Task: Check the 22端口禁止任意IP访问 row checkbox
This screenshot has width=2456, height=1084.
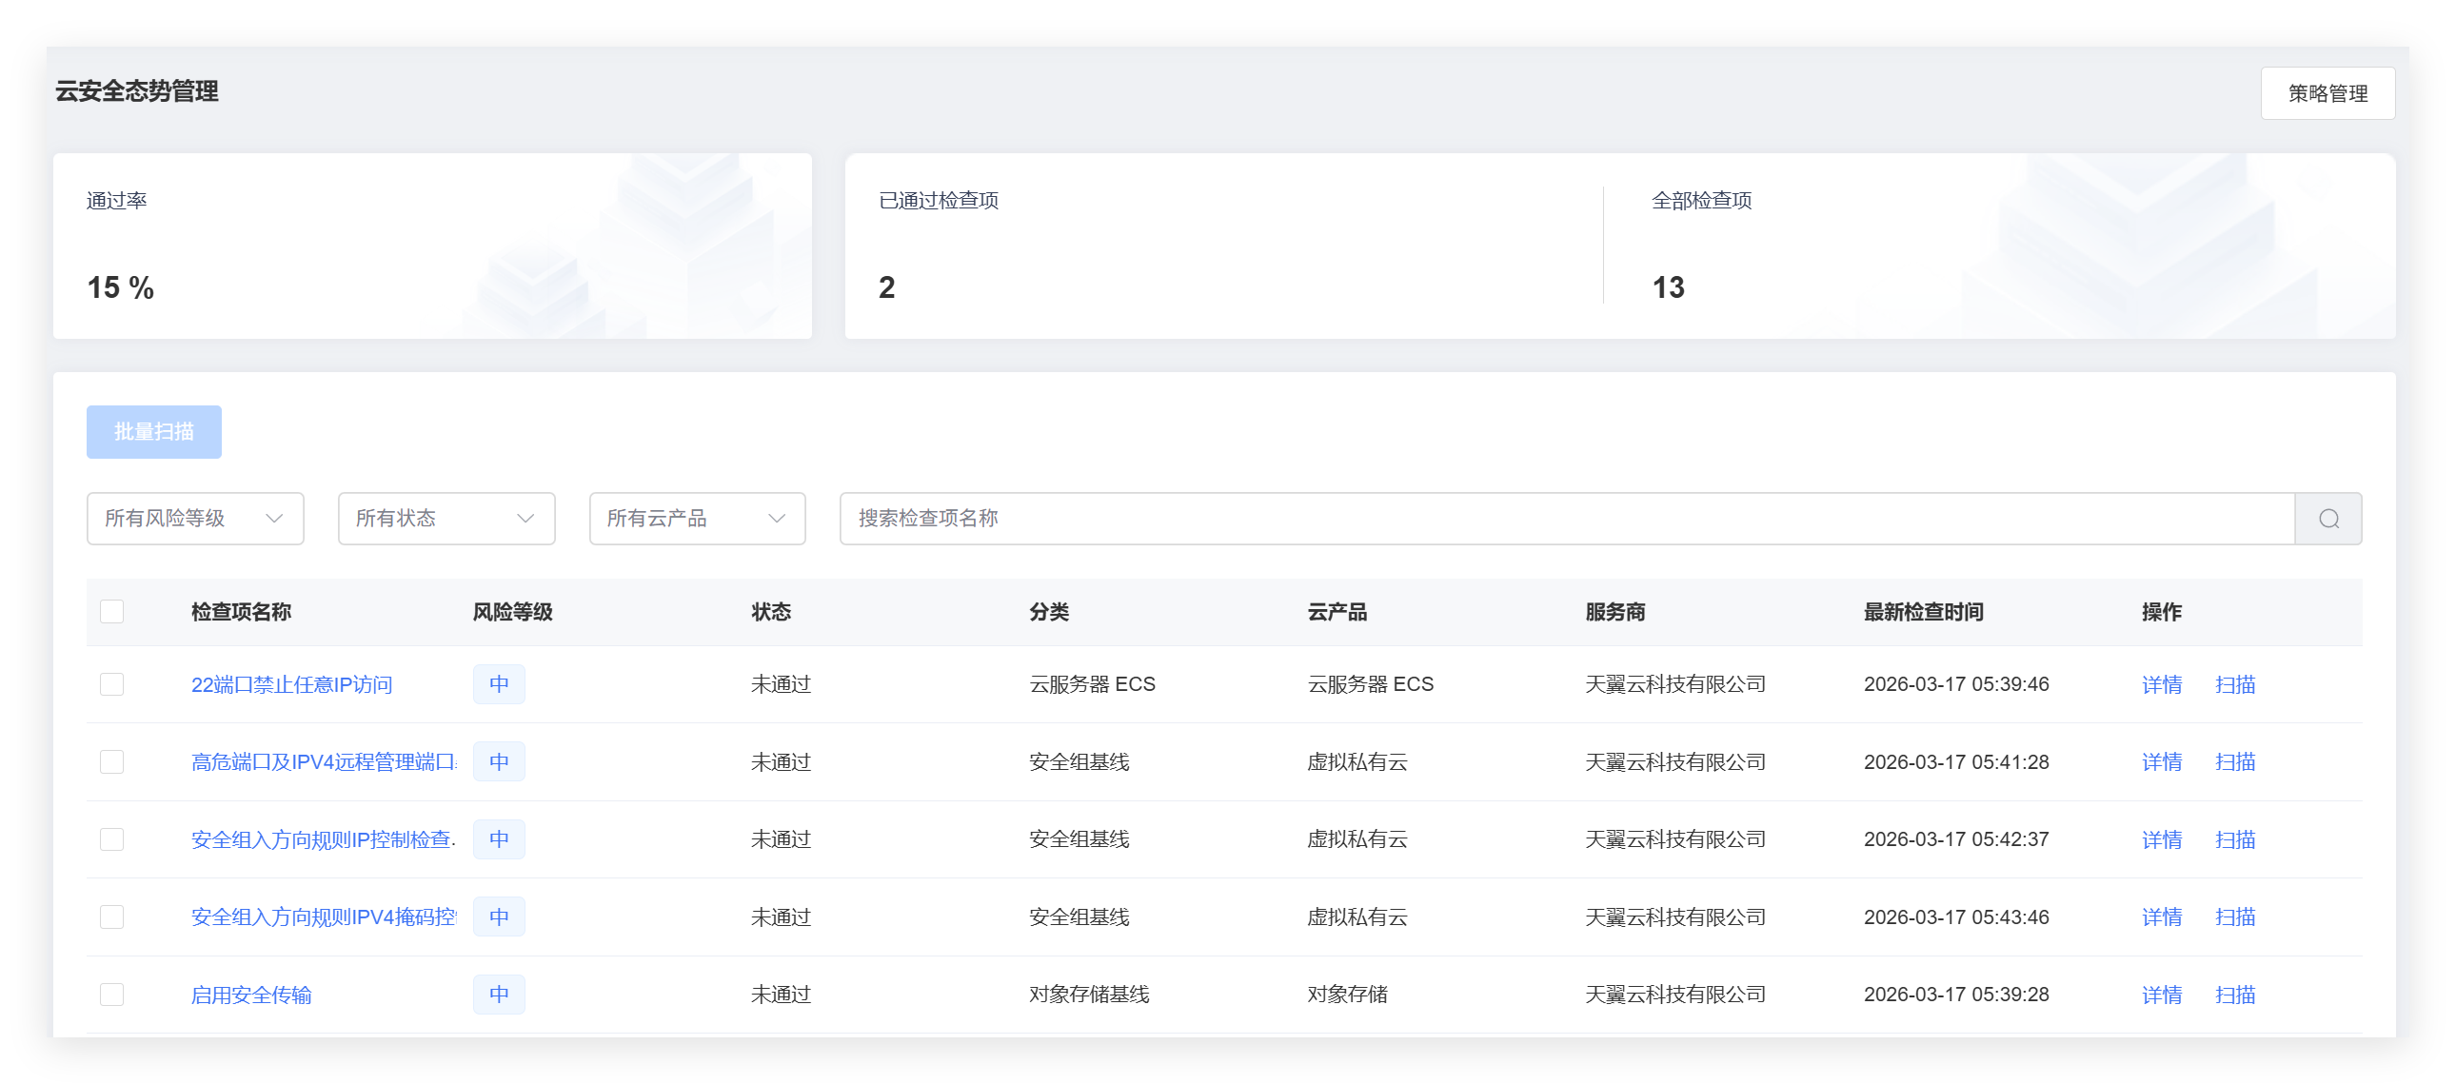Action: (x=111, y=684)
